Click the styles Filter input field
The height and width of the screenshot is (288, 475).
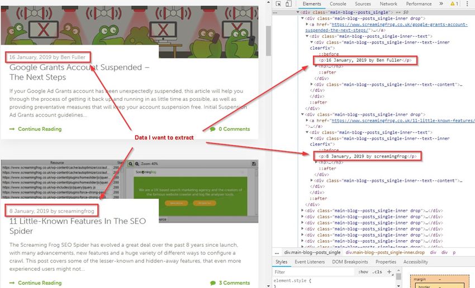(313, 272)
